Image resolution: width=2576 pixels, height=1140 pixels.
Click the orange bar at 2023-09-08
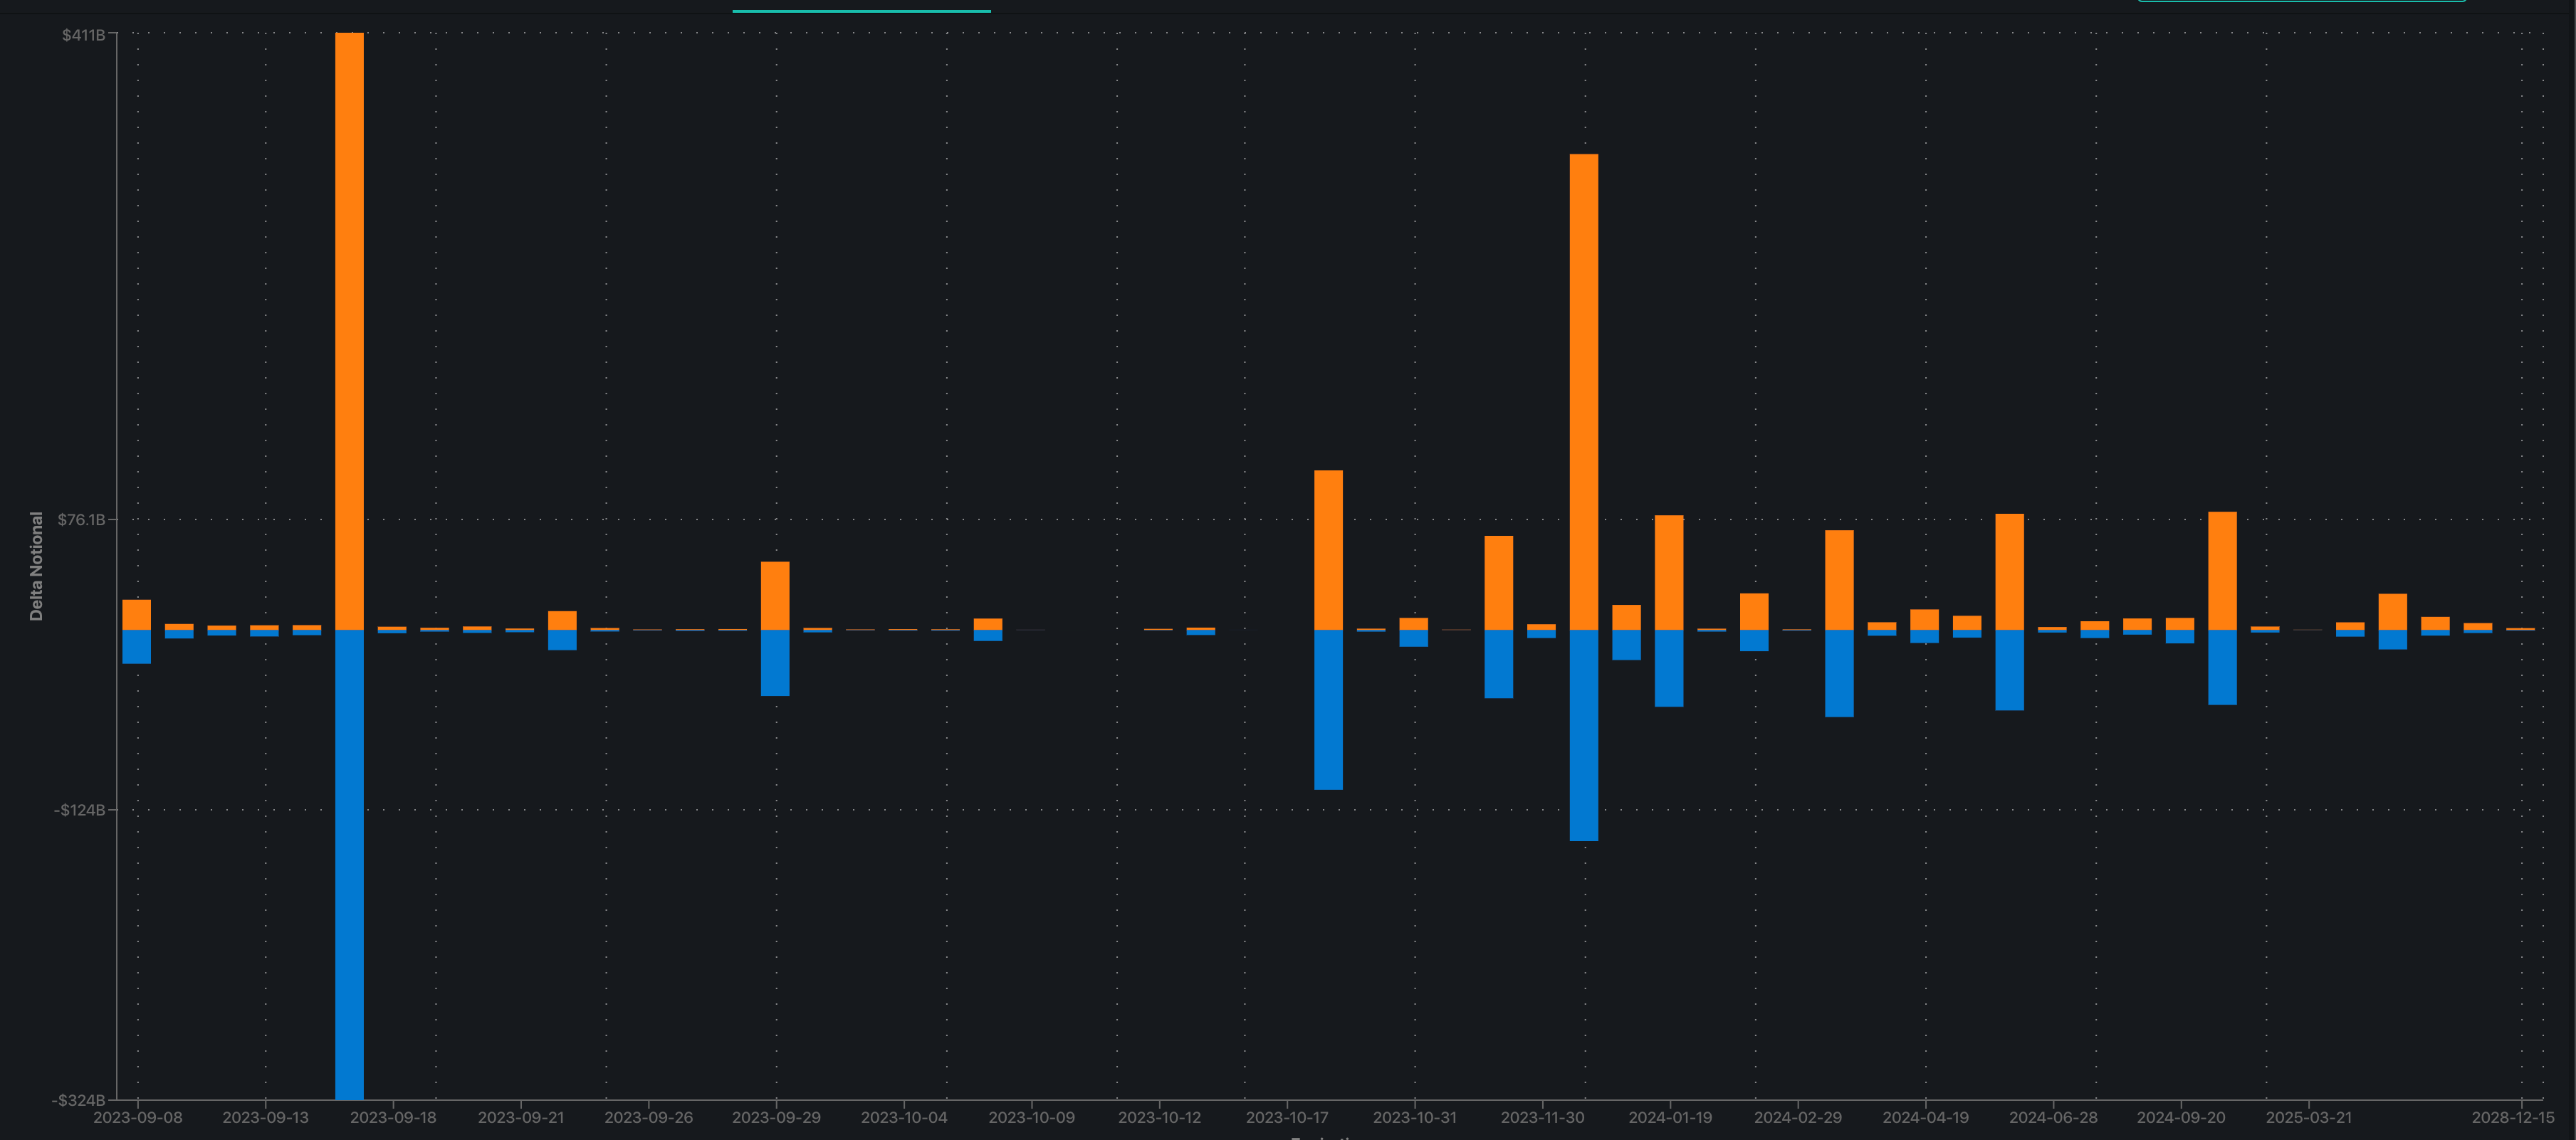click(137, 614)
